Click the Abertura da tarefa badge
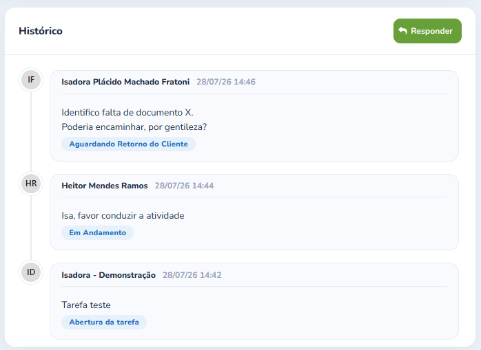The width and height of the screenshot is (481, 350). point(104,322)
